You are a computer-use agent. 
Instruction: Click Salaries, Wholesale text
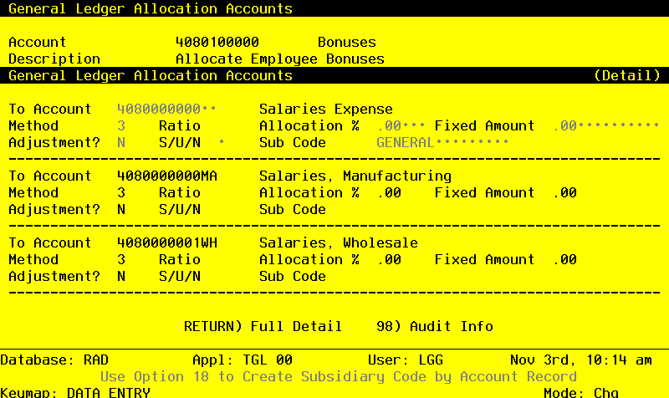tap(339, 242)
